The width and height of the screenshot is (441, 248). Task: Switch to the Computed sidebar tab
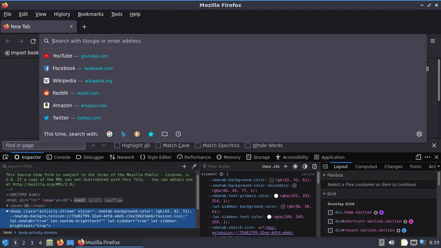pyautogui.click(x=366, y=166)
